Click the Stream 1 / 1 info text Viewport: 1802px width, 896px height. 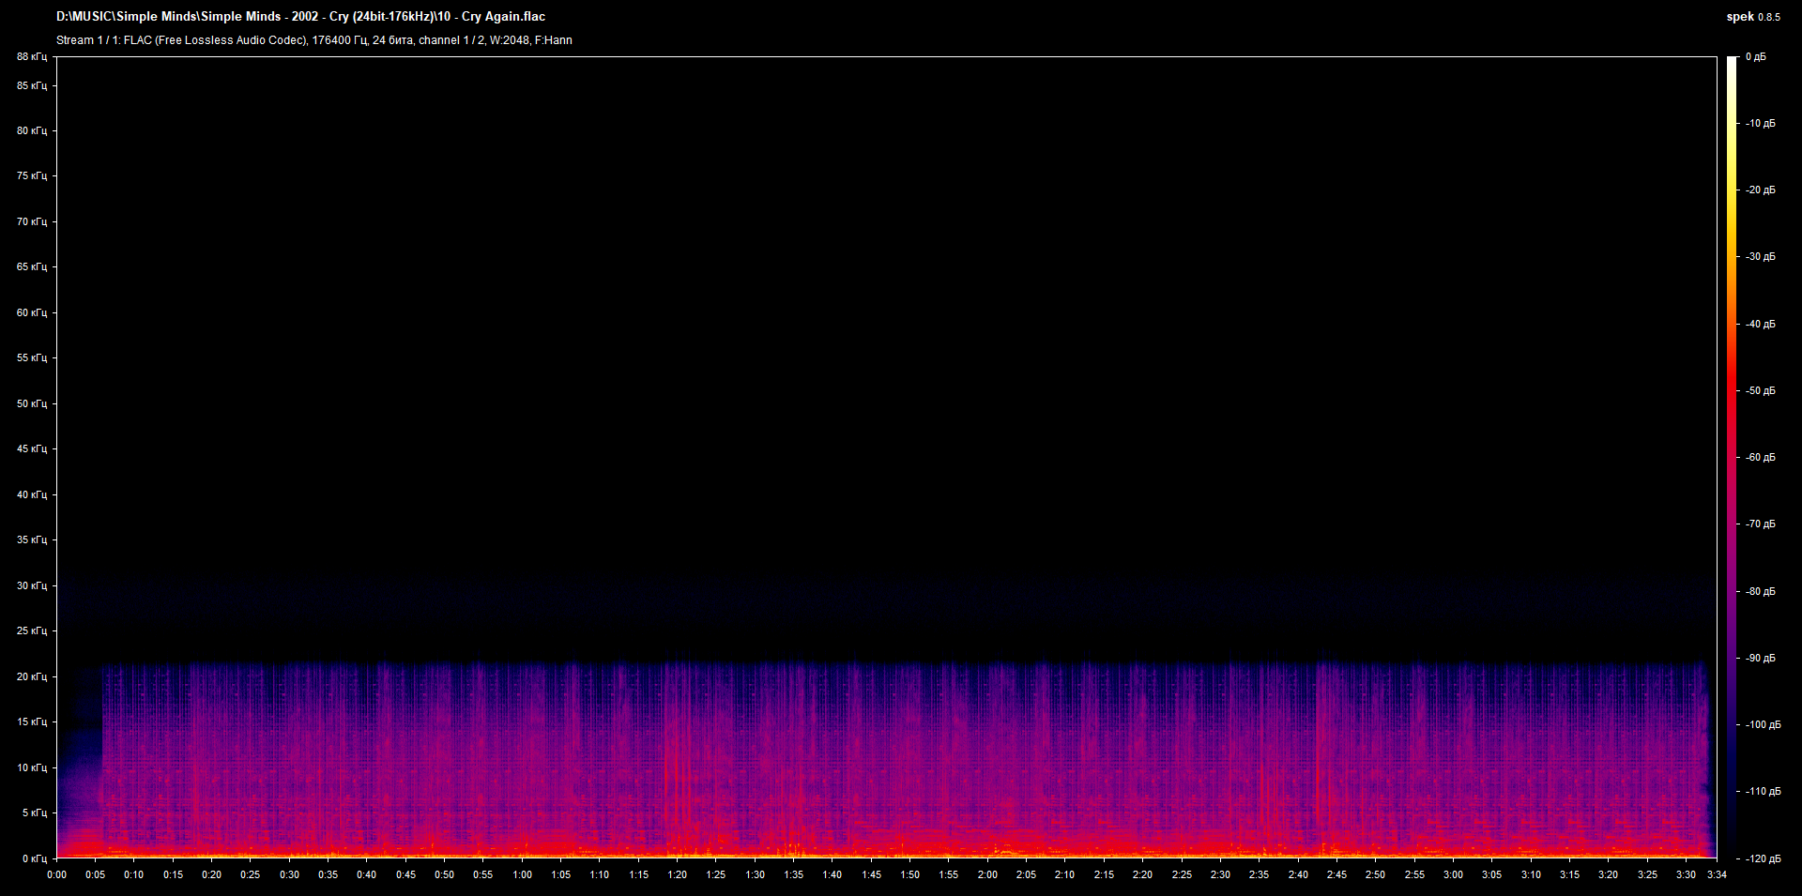(x=89, y=40)
